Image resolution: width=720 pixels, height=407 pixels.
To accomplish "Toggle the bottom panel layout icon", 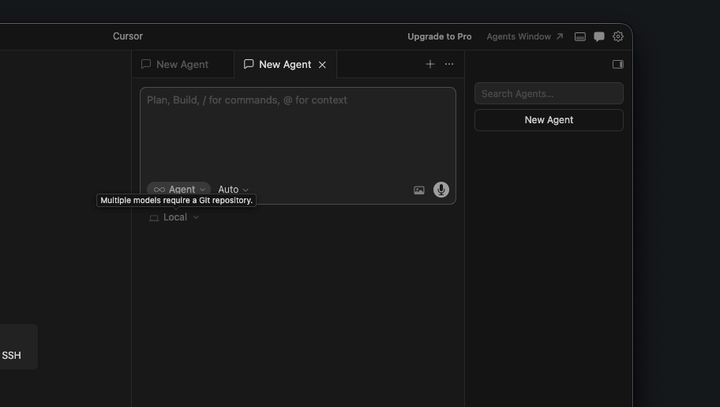I will pos(580,37).
